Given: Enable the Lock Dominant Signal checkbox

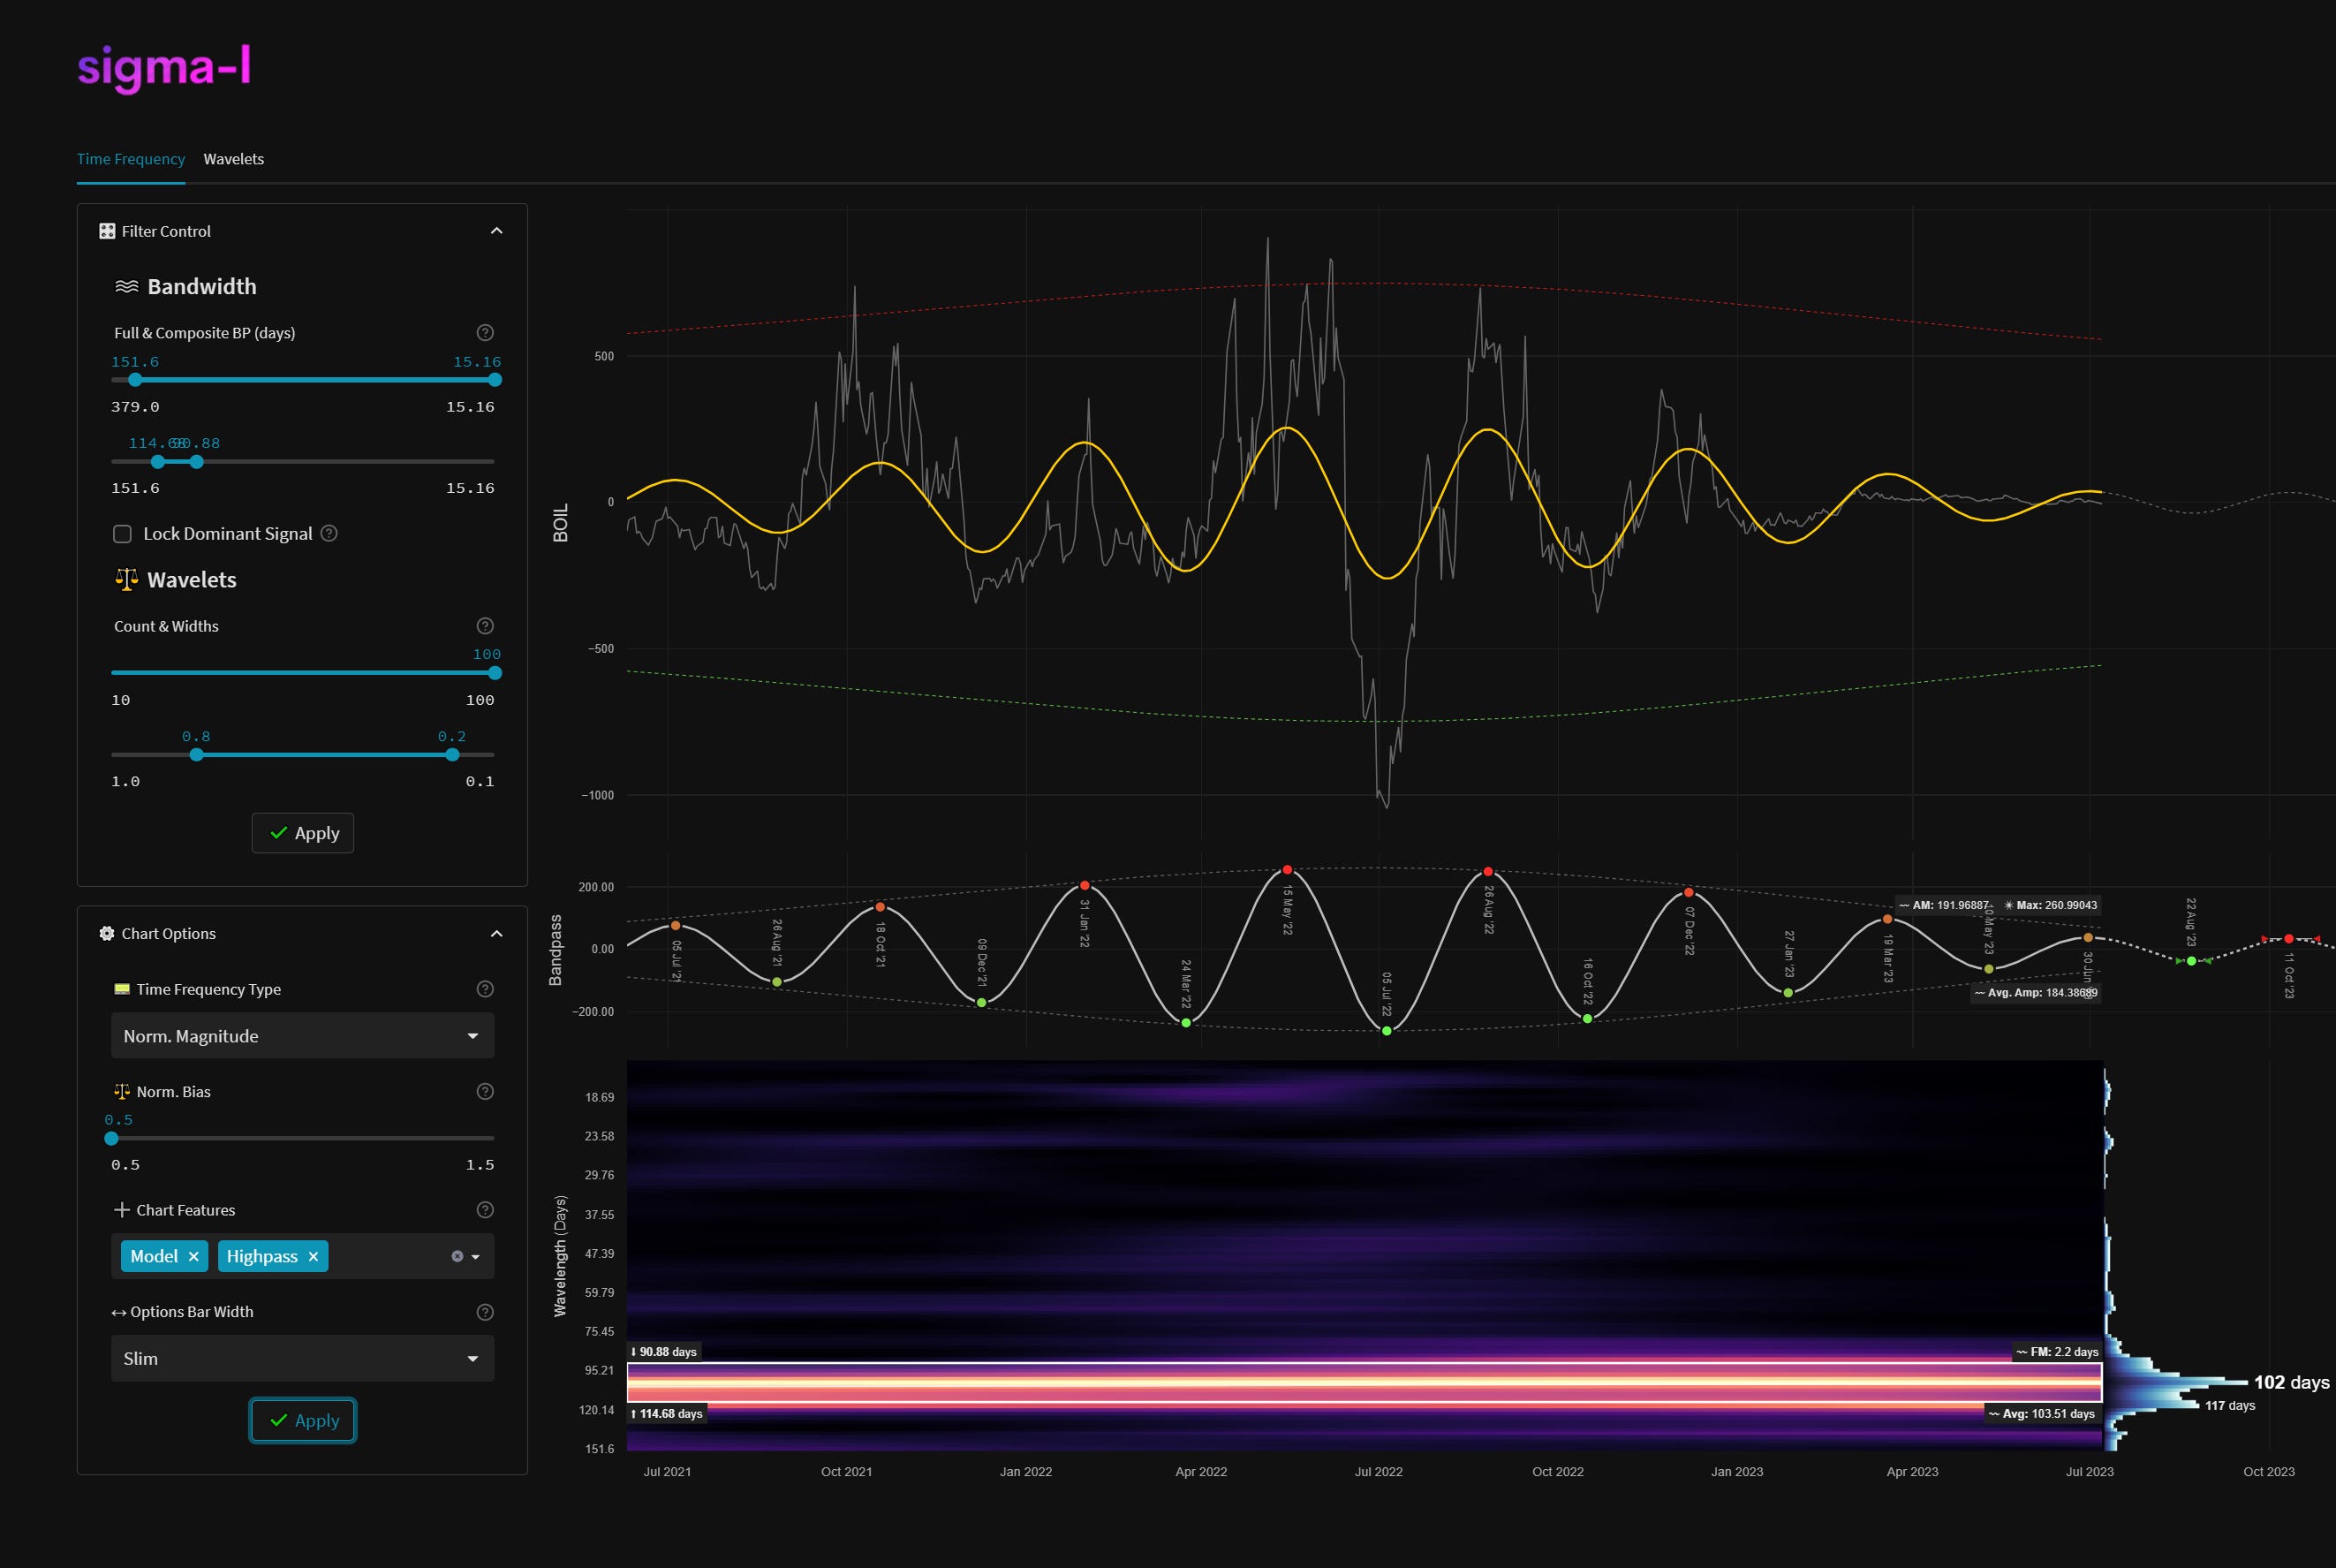Looking at the screenshot, I should pyautogui.click(x=122, y=534).
